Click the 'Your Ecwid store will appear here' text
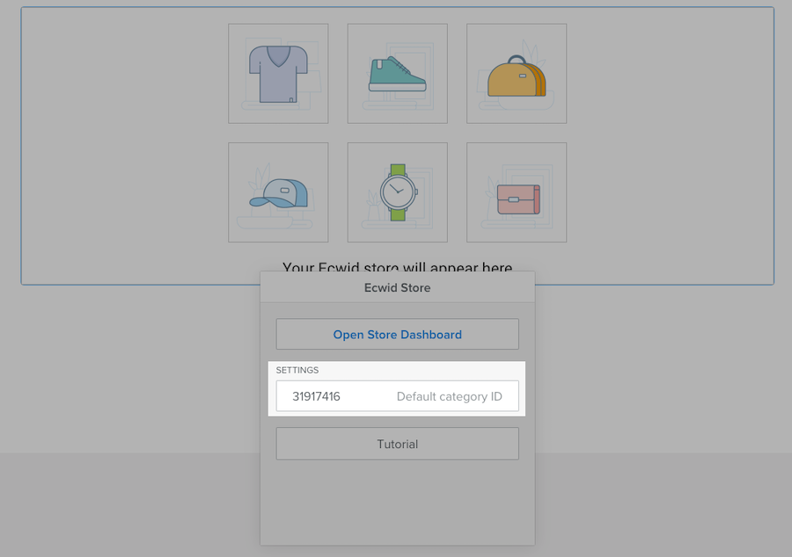Viewport: 792px width, 557px height. (397, 267)
